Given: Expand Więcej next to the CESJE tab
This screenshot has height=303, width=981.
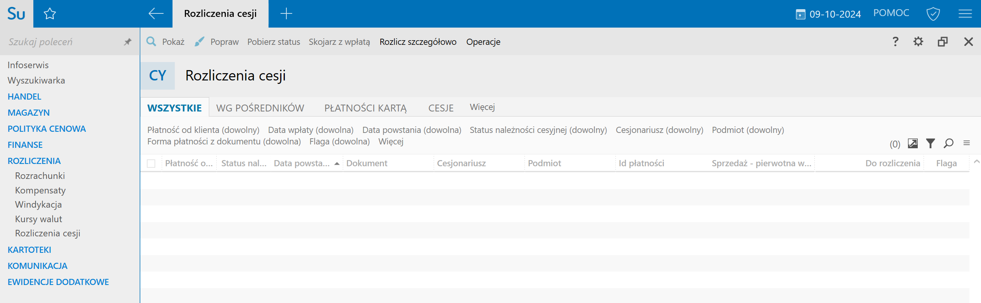Looking at the screenshot, I should coord(482,107).
